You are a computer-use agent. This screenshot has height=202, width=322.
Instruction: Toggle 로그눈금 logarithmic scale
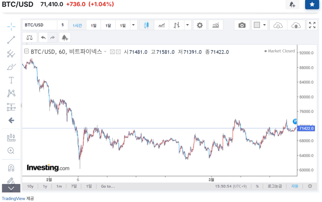(275, 186)
